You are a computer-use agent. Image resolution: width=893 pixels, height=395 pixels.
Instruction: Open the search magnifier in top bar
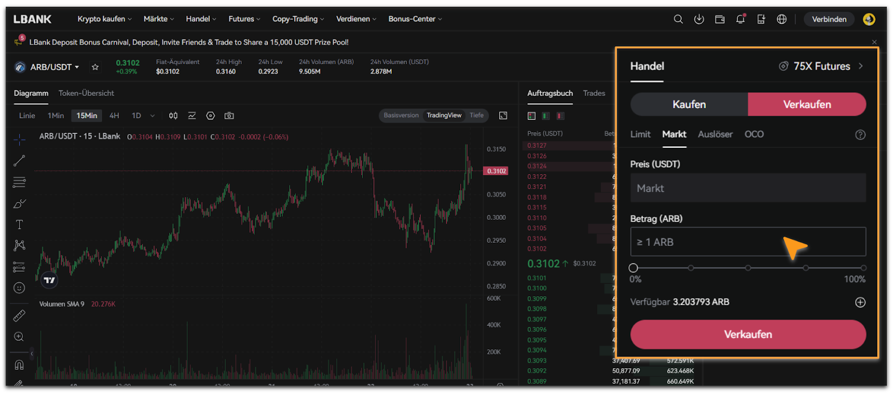pyautogui.click(x=678, y=19)
